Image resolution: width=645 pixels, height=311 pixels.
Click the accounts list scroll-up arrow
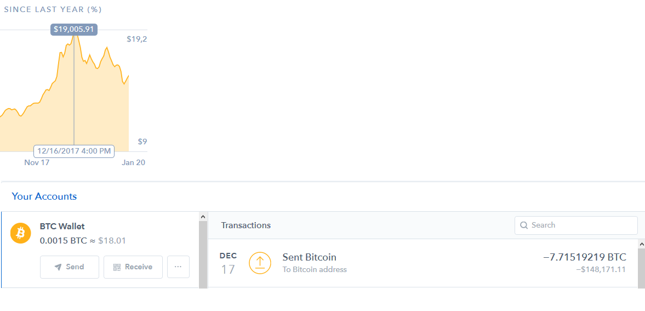click(x=203, y=216)
